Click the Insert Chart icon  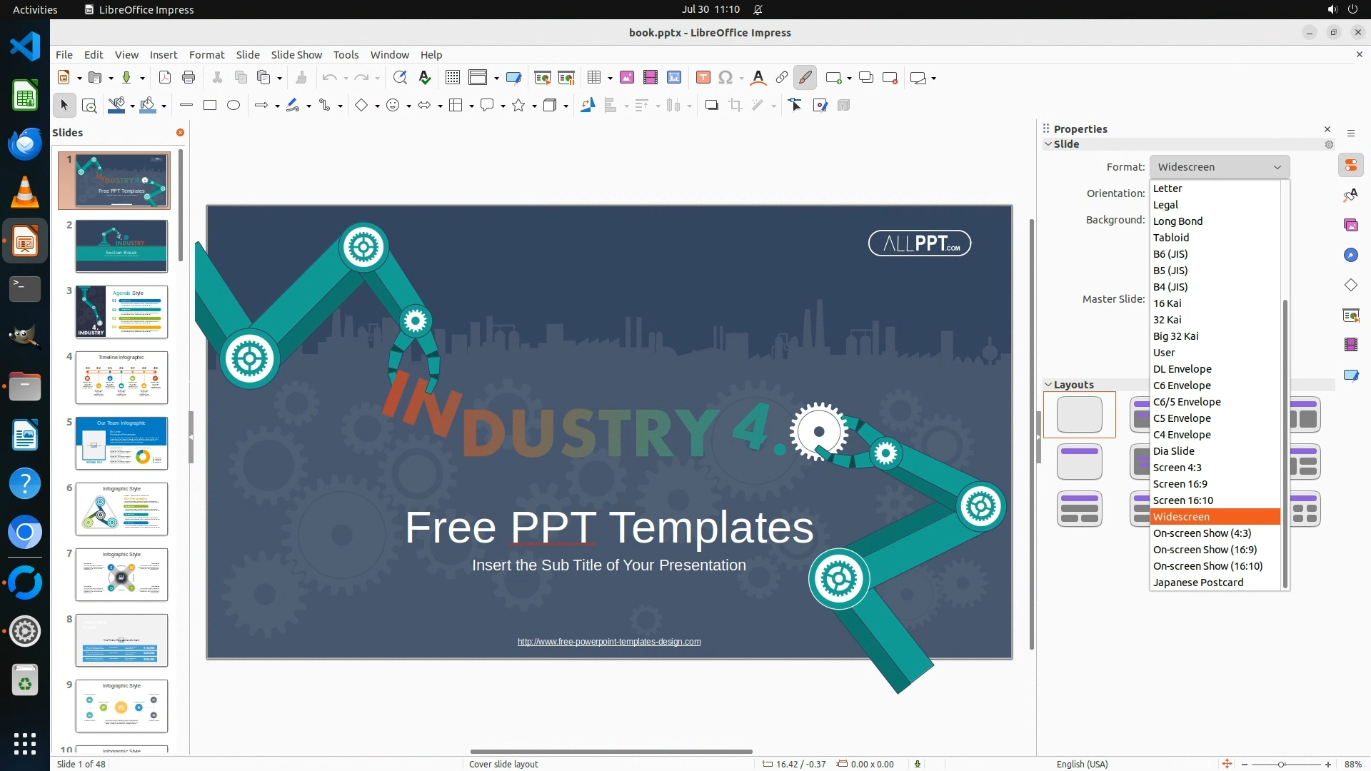[674, 78]
